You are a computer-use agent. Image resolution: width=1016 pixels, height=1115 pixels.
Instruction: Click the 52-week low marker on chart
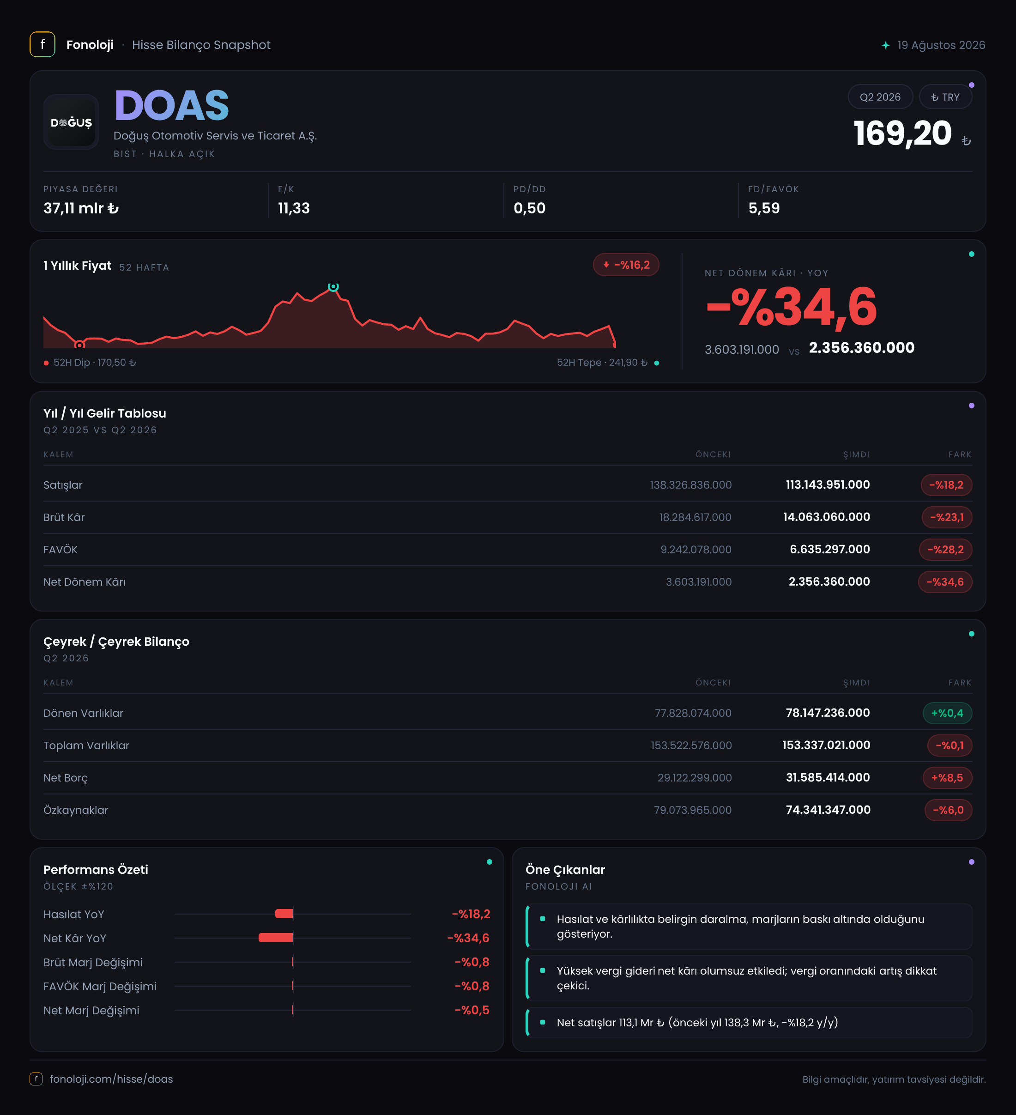pos(79,345)
